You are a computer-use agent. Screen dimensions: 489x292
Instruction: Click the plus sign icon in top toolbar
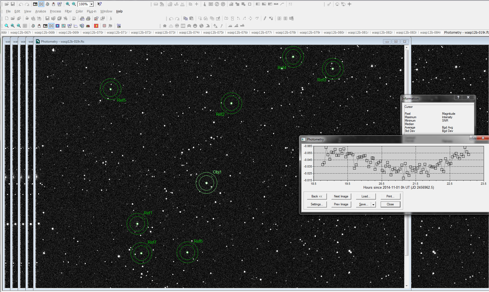pyautogui.click(x=197, y=4)
